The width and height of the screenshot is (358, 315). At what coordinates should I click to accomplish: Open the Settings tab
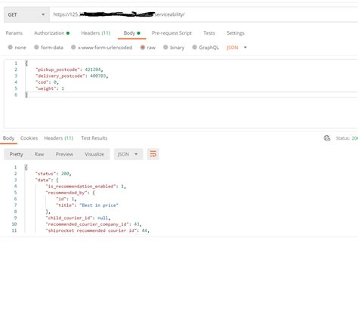pyautogui.click(x=236, y=33)
